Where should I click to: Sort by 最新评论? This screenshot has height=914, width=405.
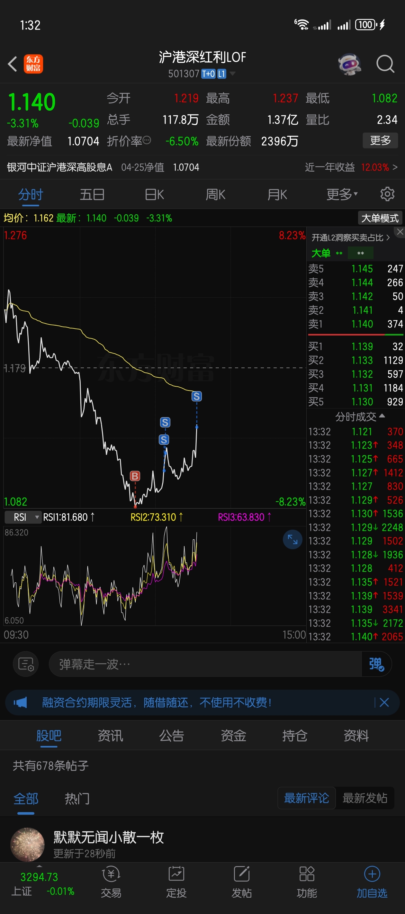pos(306,798)
